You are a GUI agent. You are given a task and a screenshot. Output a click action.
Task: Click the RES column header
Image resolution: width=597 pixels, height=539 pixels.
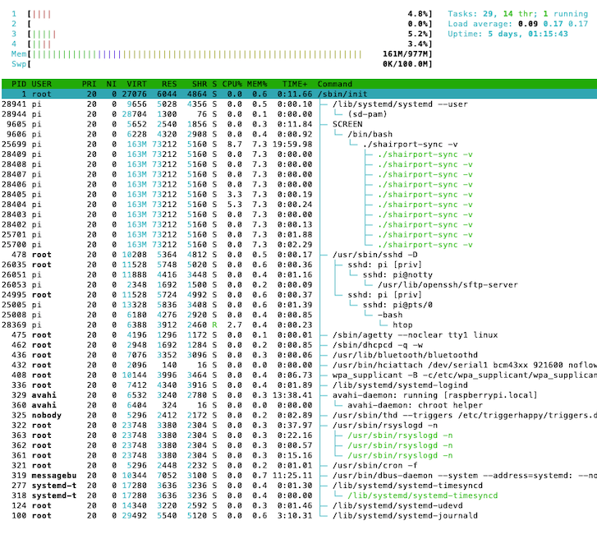coord(169,84)
